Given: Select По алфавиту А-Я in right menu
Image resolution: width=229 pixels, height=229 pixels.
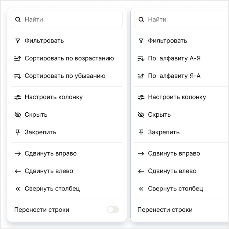Looking at the screenshot, I should click(x=174, y=58).
